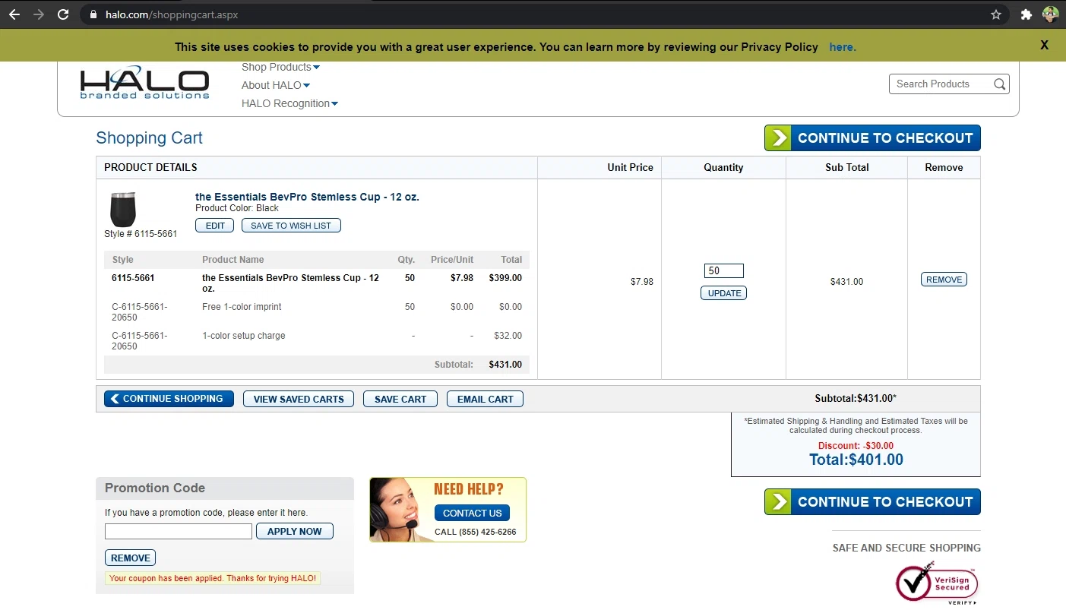Open the browser extensions puzzle icon
The image size is (1066, 610).
tap(1026, 14)
